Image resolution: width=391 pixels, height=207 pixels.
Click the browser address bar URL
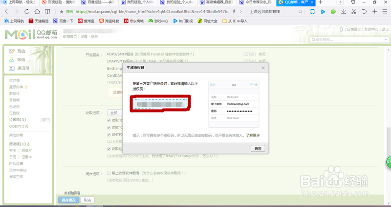(152, 11)
